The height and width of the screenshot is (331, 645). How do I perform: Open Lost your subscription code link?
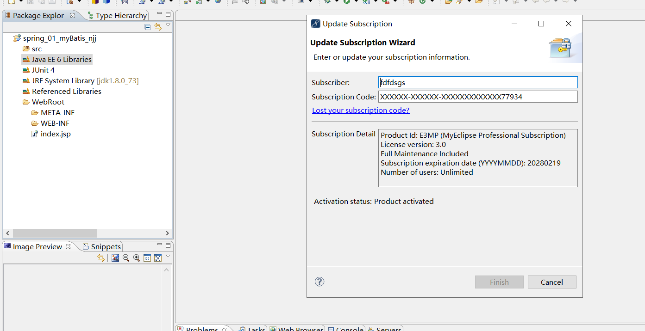tap(361, 110)
